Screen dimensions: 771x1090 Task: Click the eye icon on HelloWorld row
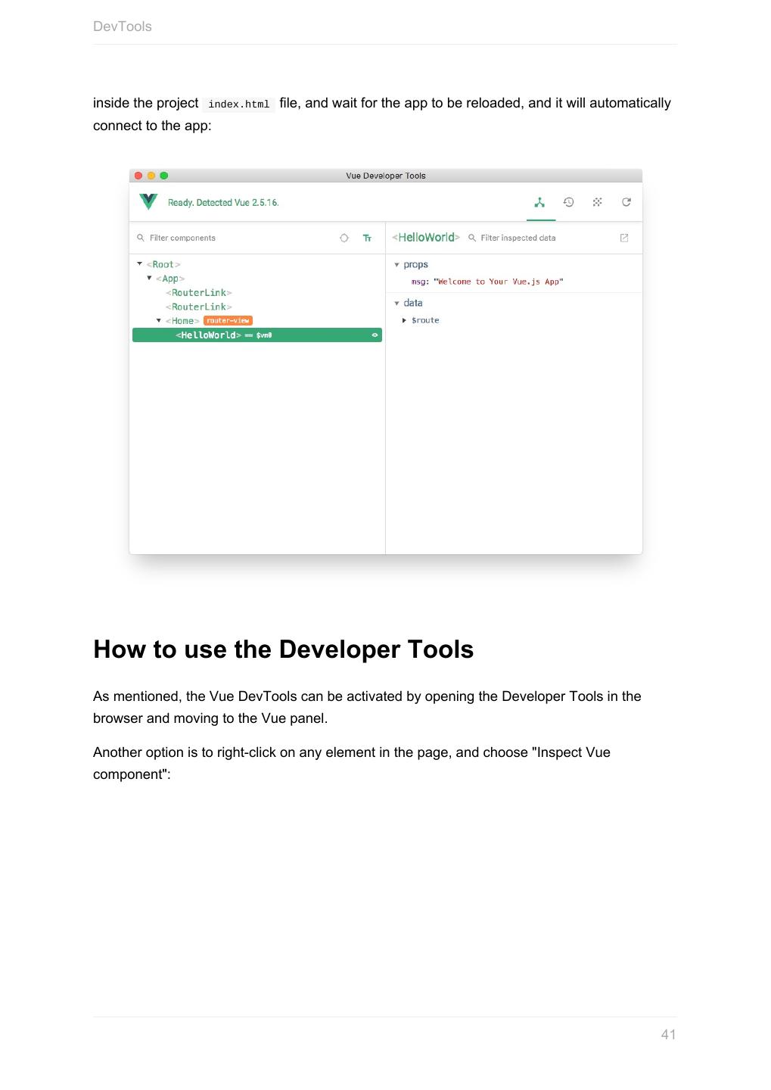click(x=375, y=335)
